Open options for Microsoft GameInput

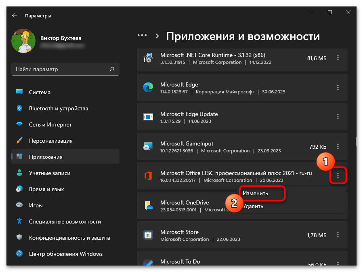(x=338, y=146)
